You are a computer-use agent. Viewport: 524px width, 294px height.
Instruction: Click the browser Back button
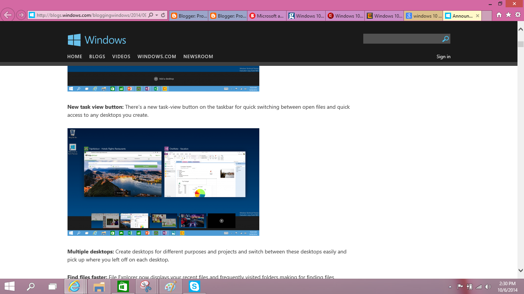point(8,15)
